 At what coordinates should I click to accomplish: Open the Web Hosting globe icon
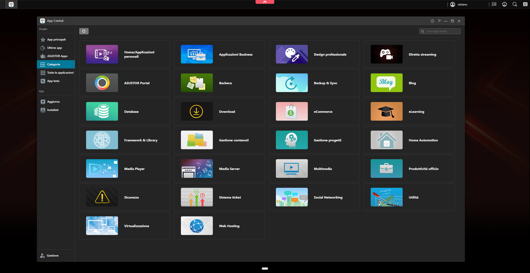tap(197, 226)
